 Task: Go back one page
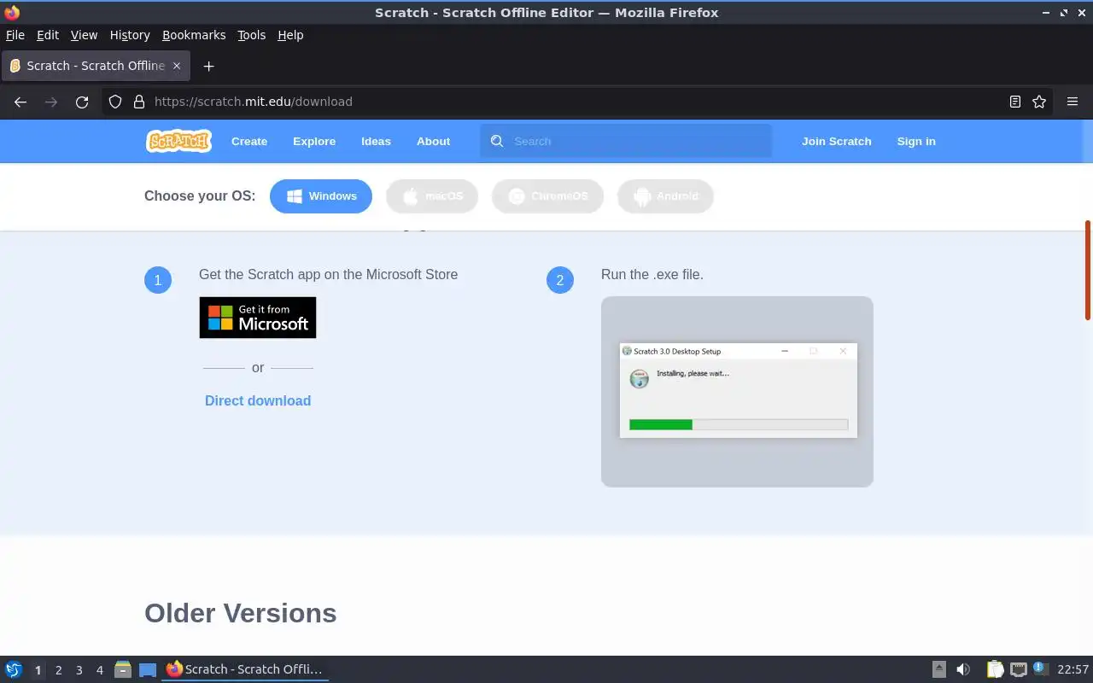(20, 102)
